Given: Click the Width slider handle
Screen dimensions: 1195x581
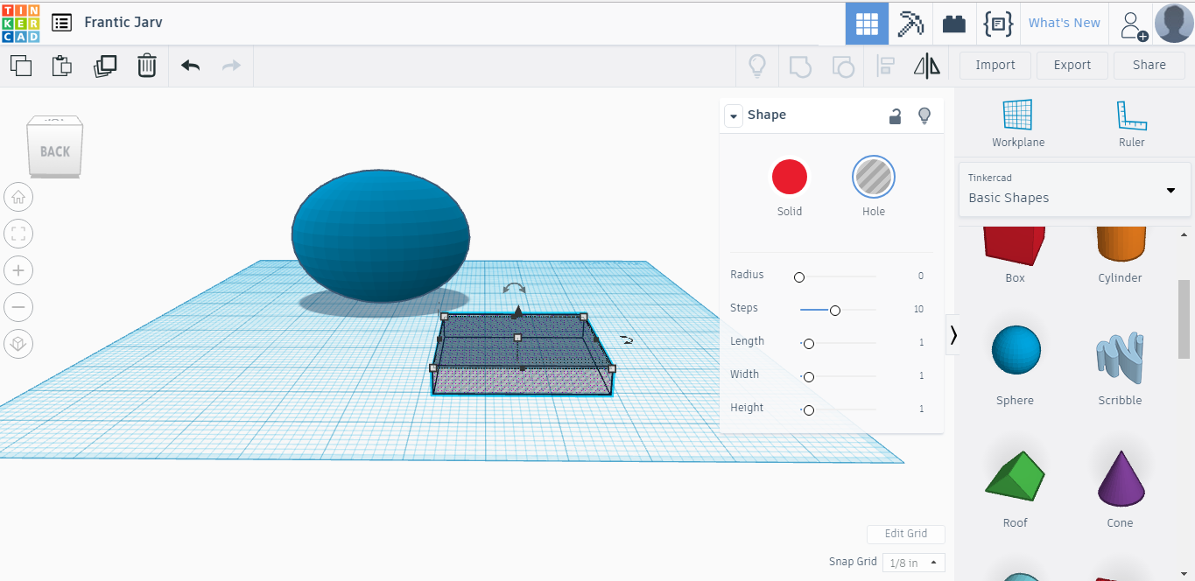Looking at the screenshot, I should 809,377.
